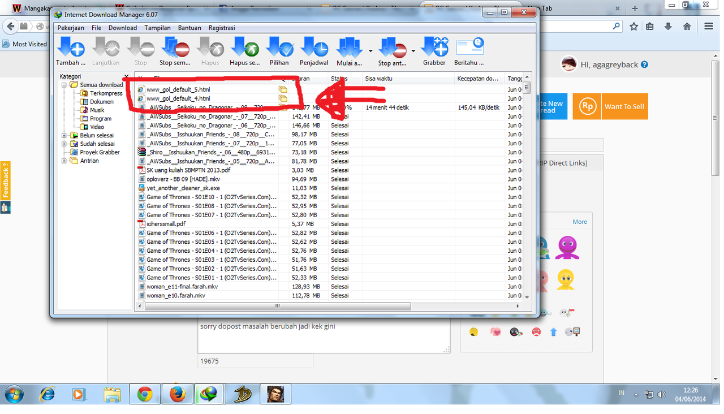Click the Firefox home button

[687, 27]
